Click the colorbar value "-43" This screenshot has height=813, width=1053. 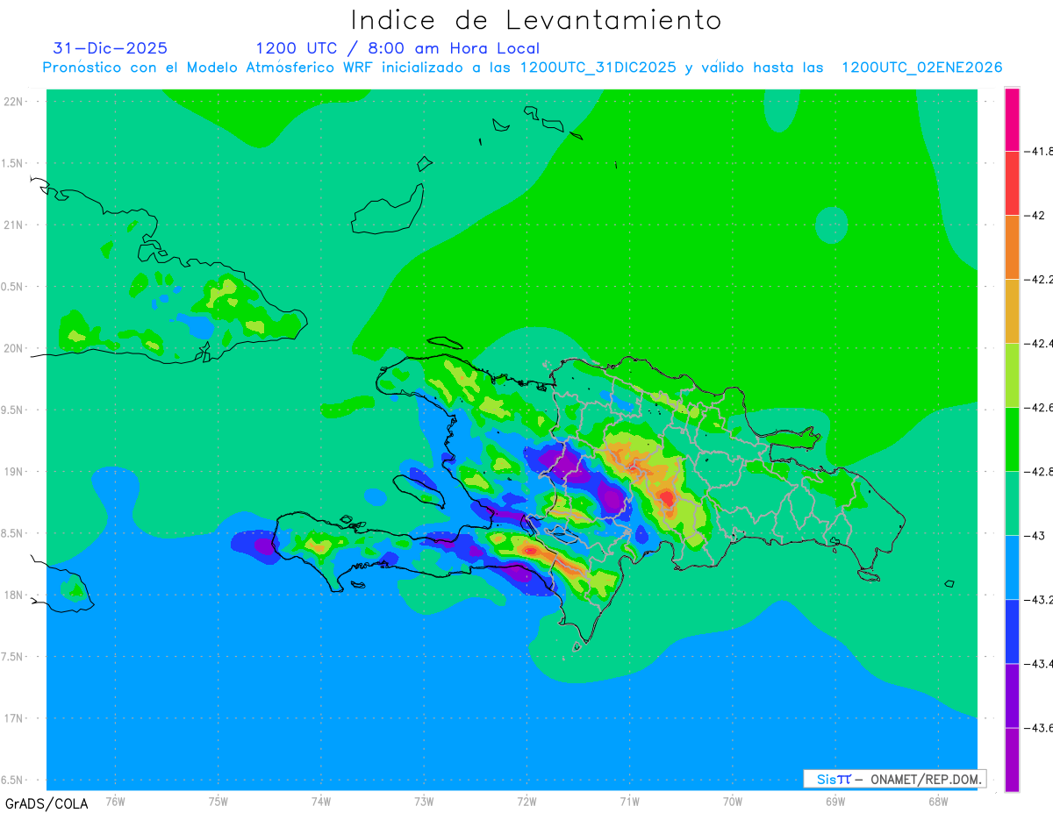coord(1036,535)
